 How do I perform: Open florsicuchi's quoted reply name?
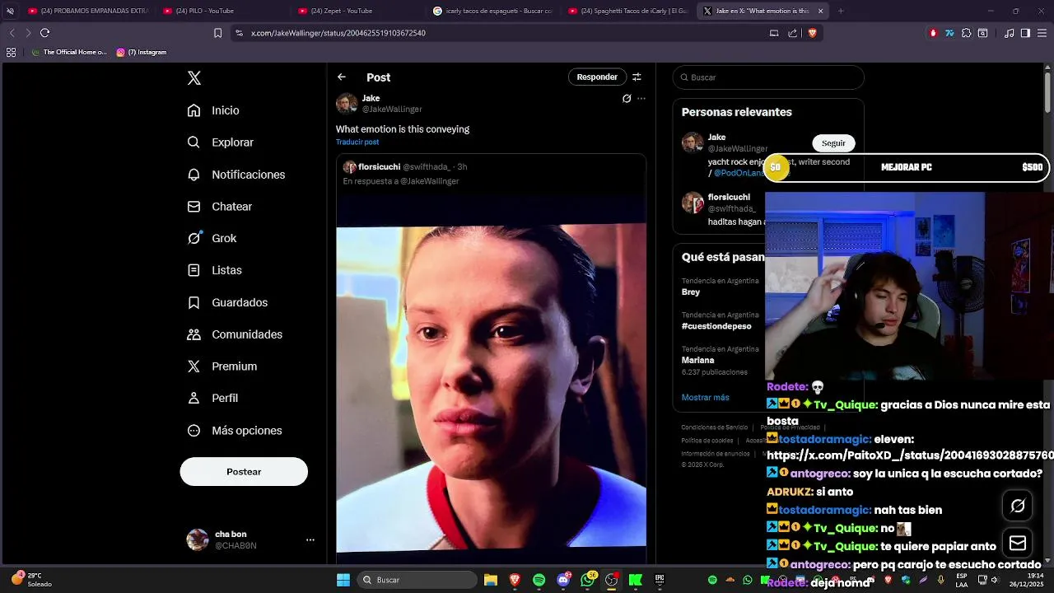[x=379, y=167]
